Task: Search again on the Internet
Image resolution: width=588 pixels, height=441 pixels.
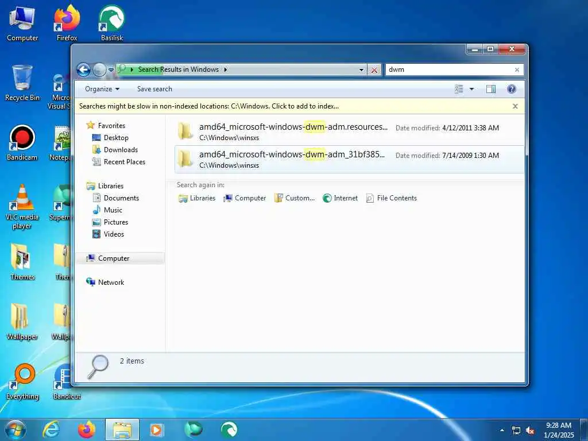Action: coord(340,198)
